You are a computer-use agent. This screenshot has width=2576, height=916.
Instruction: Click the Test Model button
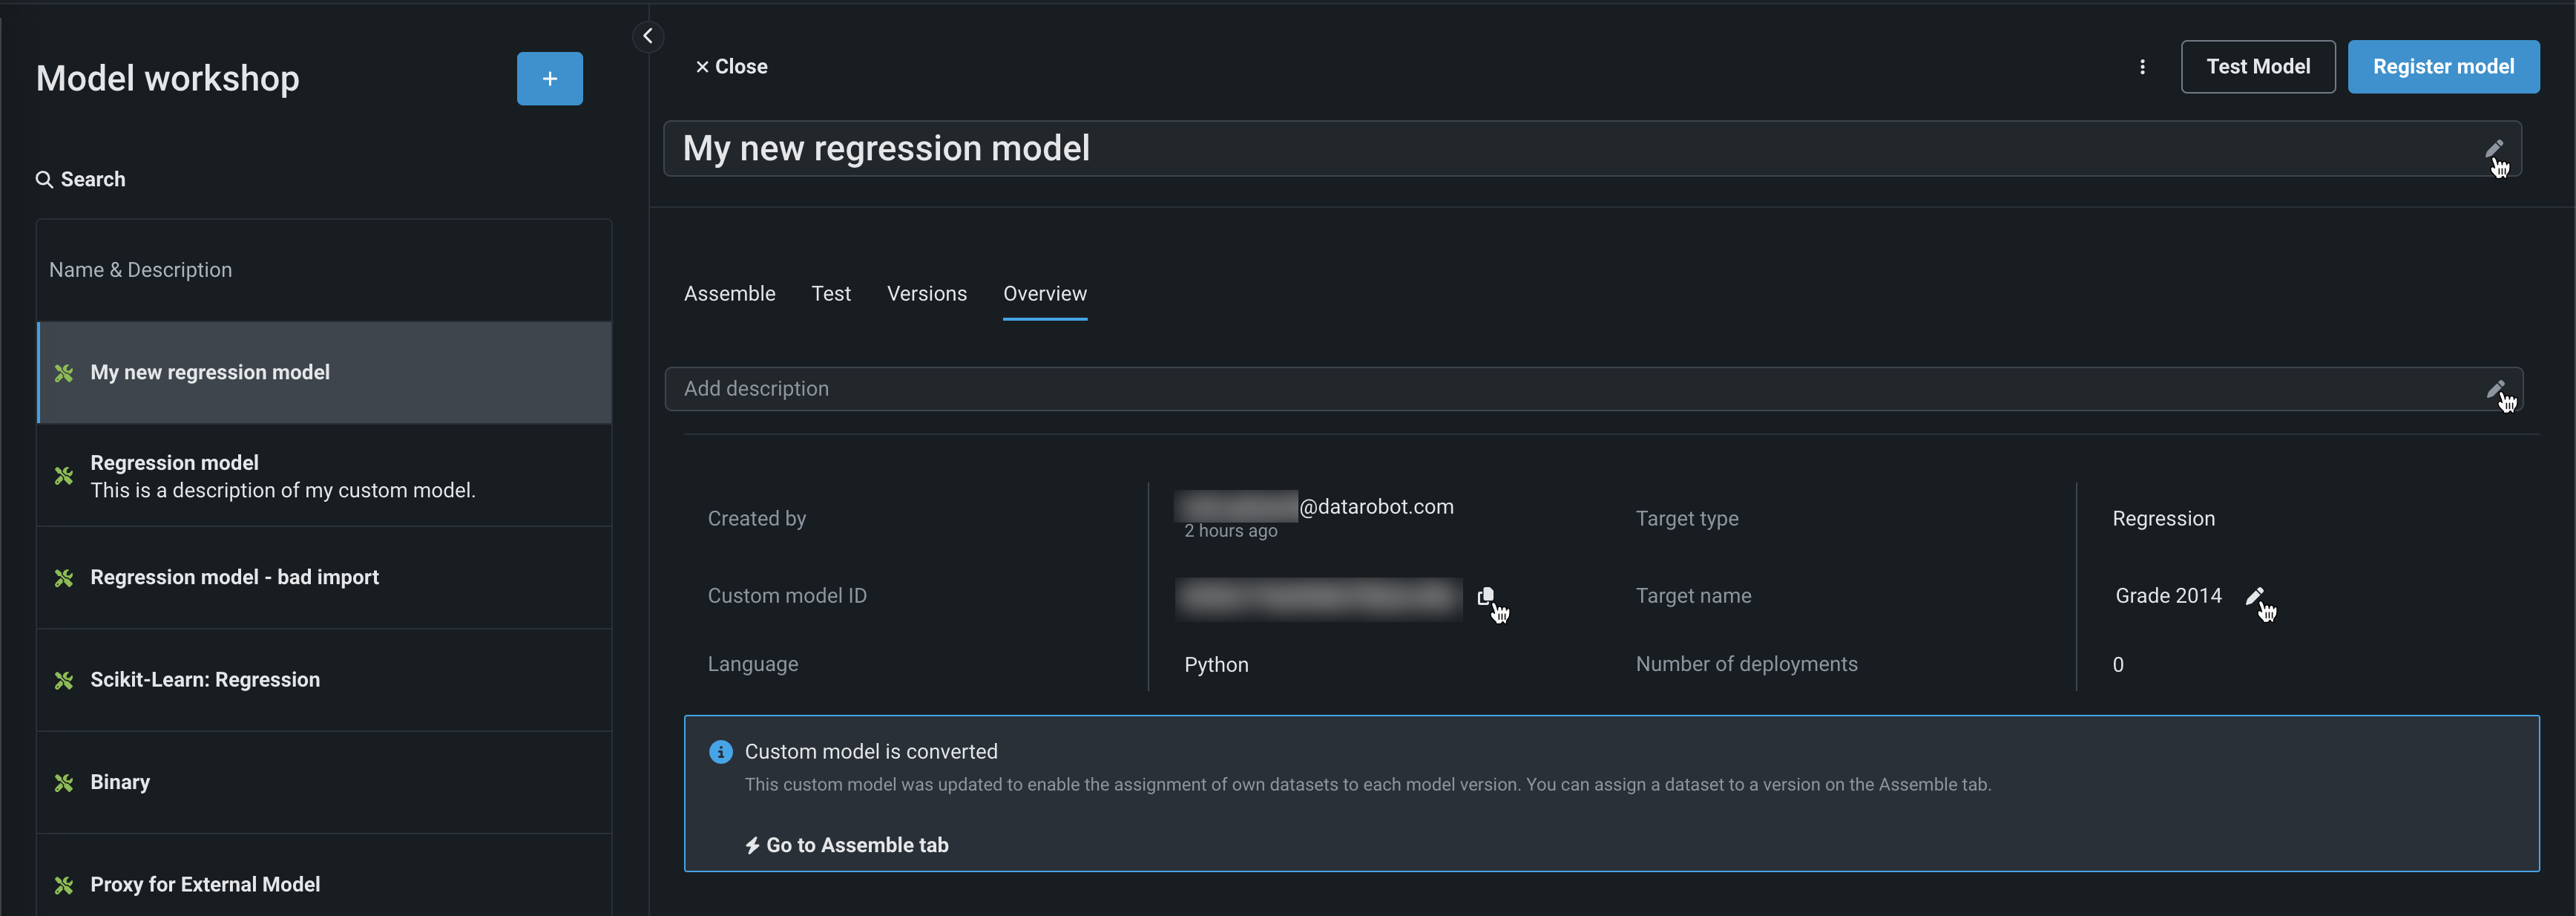[x=2257, y=67]
